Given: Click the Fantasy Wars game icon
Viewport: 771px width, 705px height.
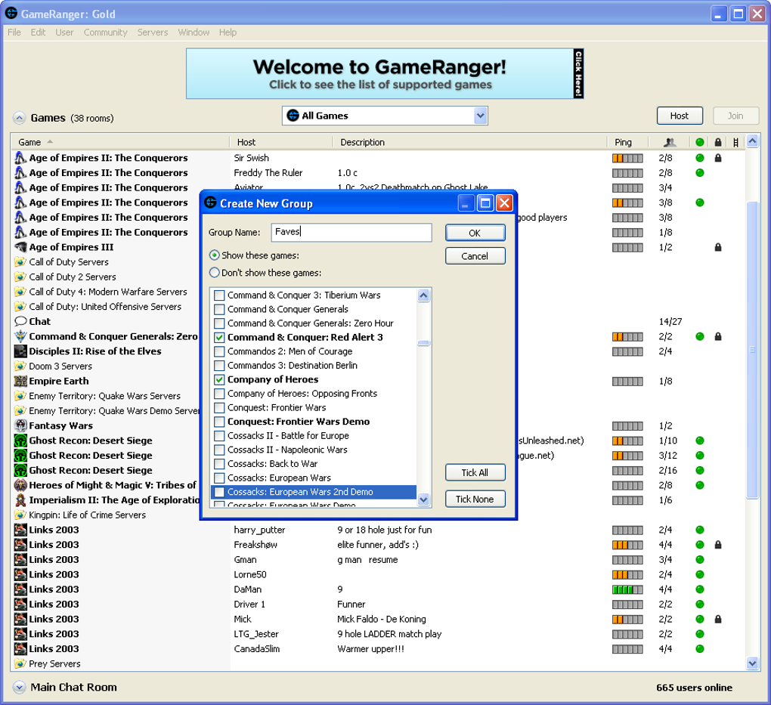Looking at the screenshot, I should [x=20, y=425].
